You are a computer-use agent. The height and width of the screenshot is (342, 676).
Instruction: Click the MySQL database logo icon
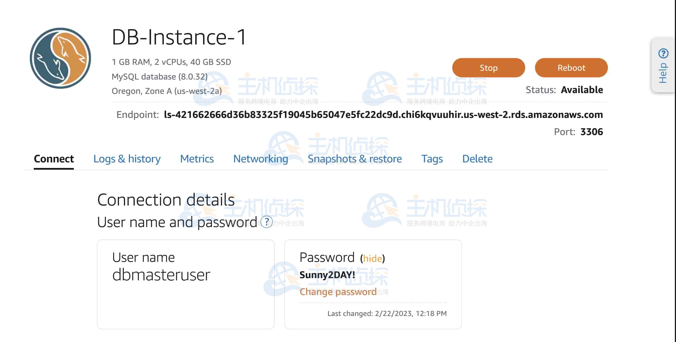pos(60,58)
